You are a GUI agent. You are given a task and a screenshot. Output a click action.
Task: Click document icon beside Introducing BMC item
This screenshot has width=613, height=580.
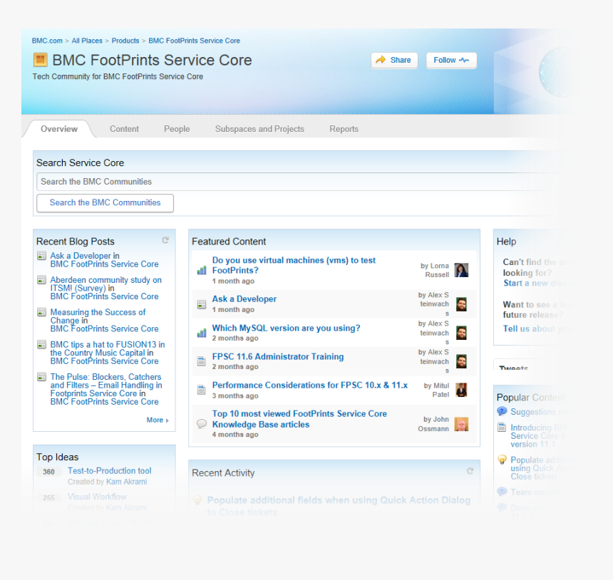tap(502, 428)
